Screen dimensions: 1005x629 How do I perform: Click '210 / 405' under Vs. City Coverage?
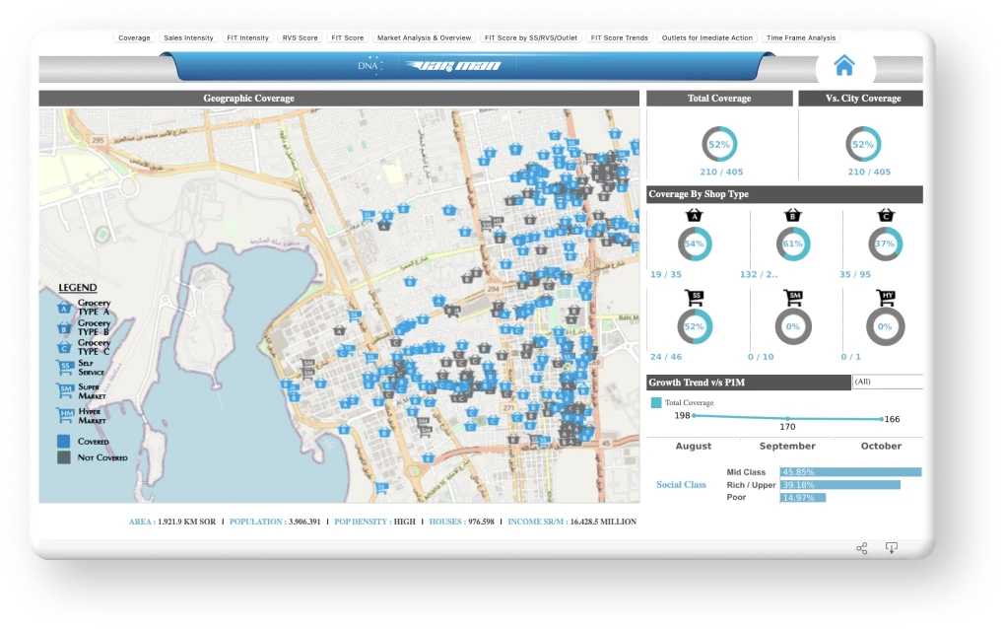(x=868, y=172)
